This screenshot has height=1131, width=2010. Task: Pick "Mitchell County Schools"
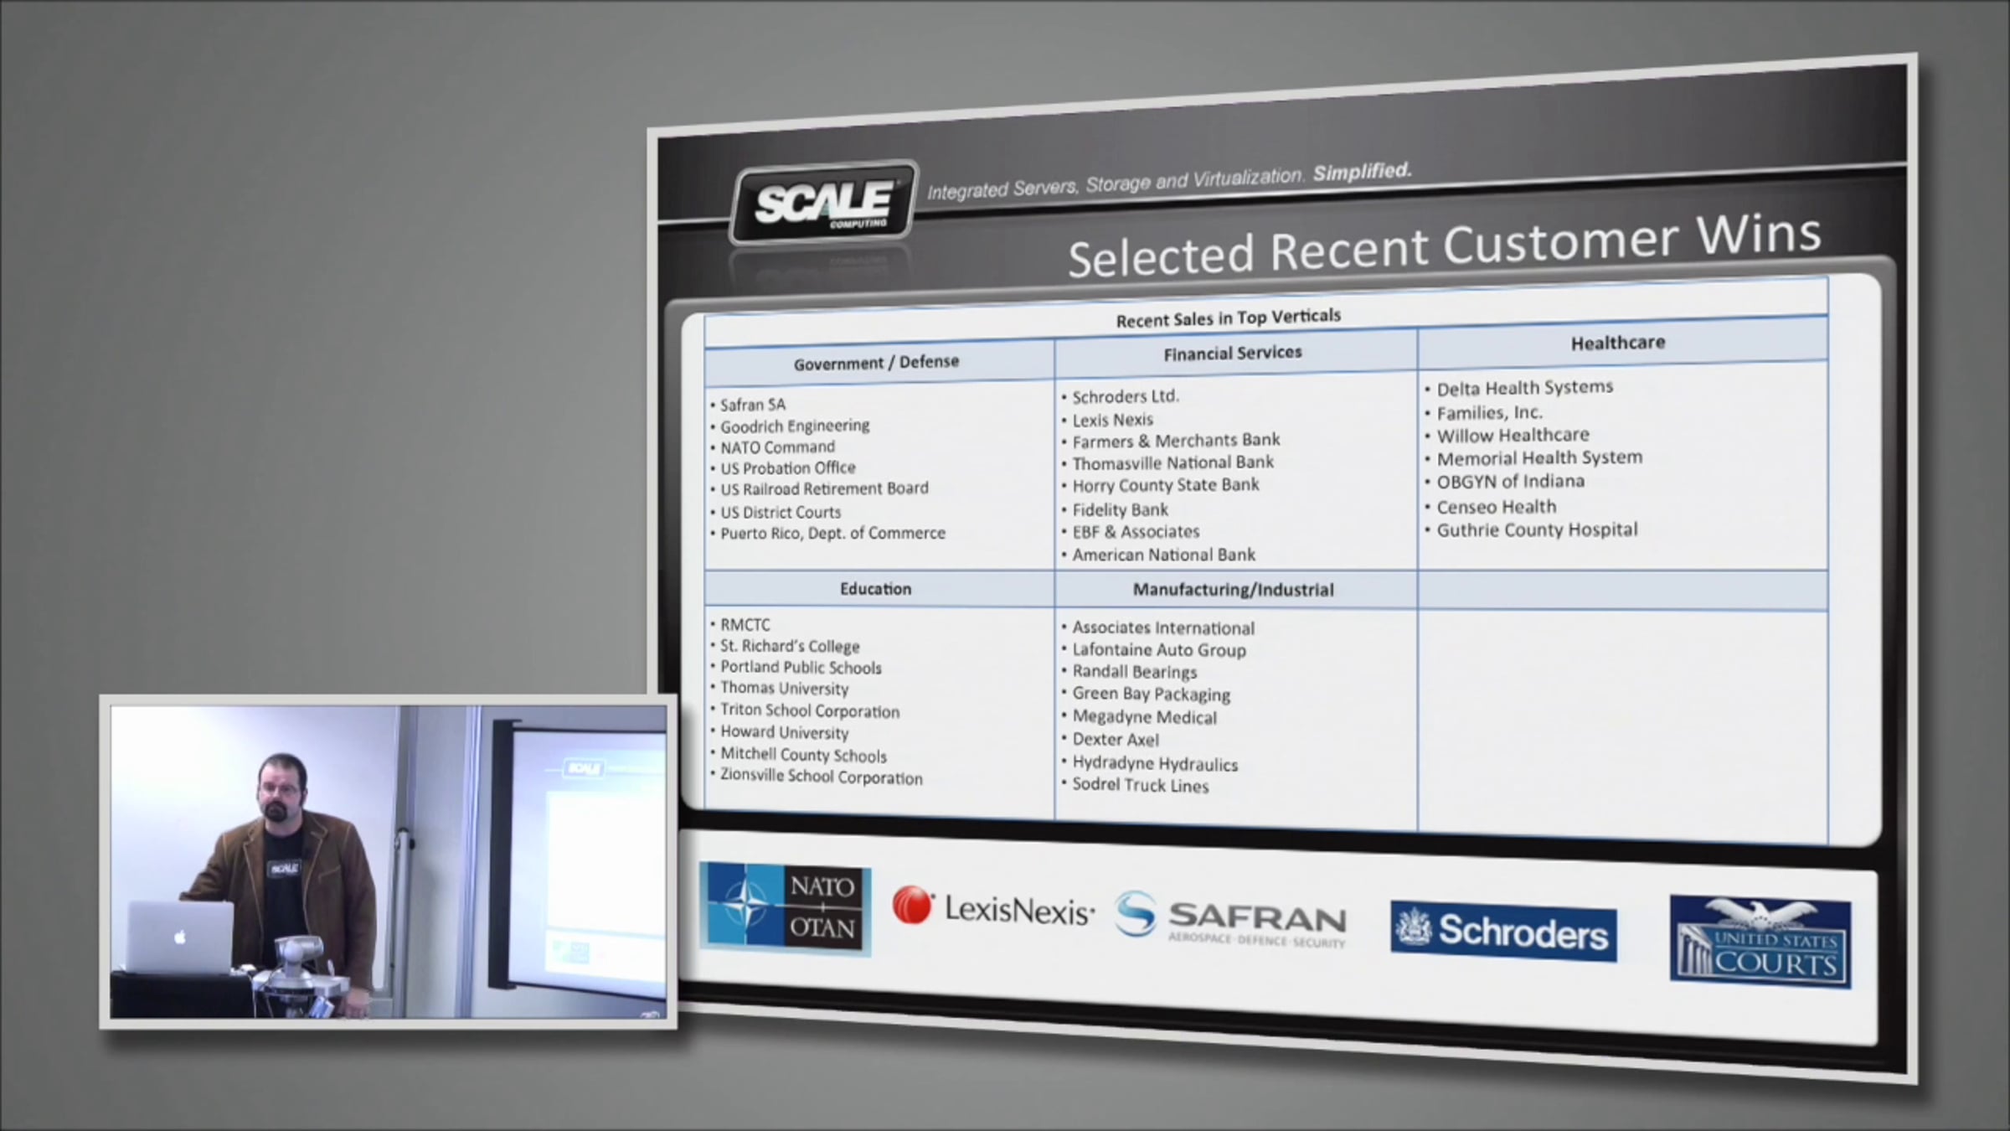pos(803,755)
